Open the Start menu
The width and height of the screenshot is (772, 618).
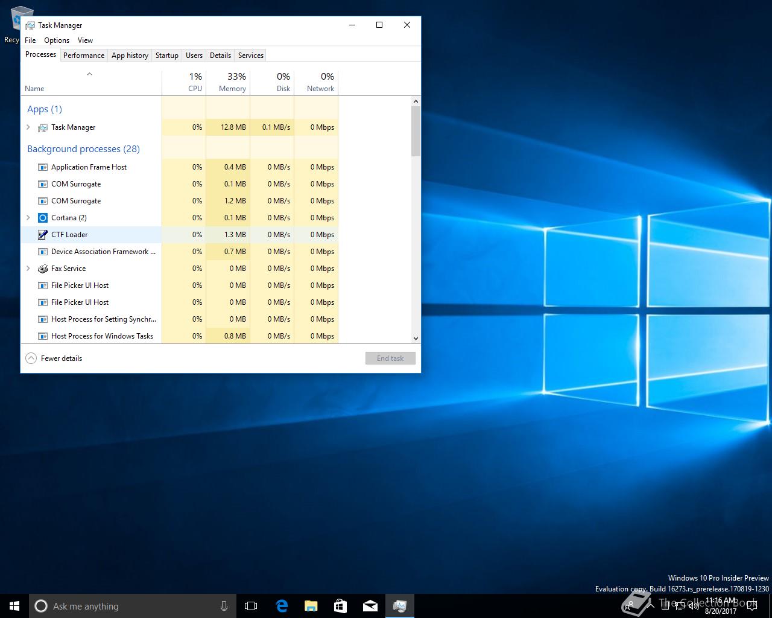14,606
